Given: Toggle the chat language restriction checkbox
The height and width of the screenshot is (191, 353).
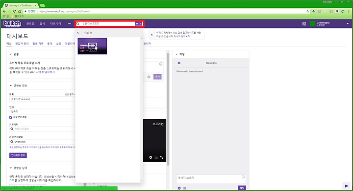Looking at the screenshot, I should point(11,117).
